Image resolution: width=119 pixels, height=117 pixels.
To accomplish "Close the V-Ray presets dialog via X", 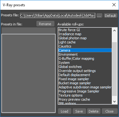I will pyautogui.click(x=114, y=5).
